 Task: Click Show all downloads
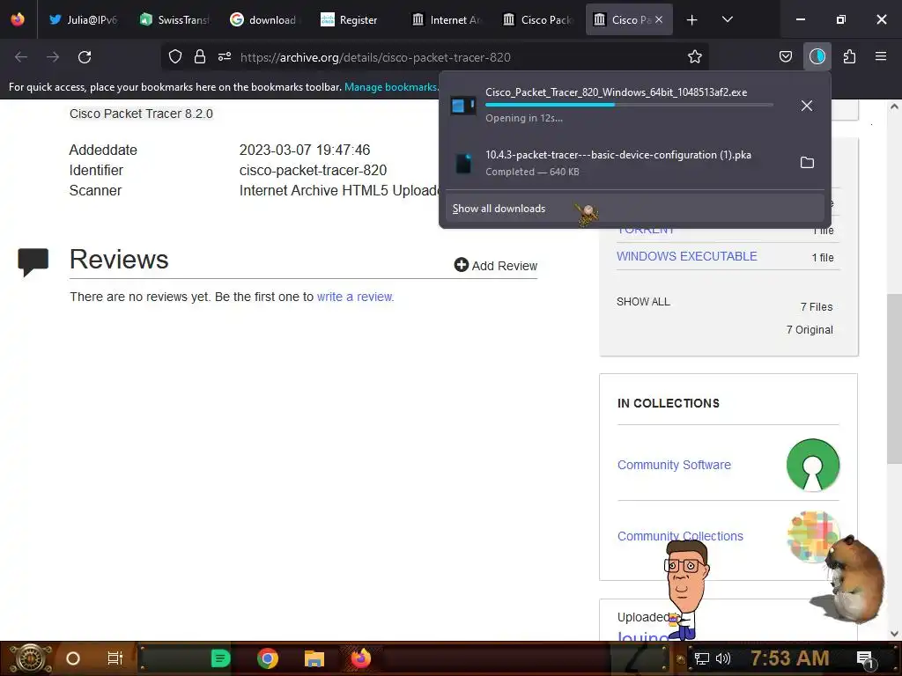point(634,208)
